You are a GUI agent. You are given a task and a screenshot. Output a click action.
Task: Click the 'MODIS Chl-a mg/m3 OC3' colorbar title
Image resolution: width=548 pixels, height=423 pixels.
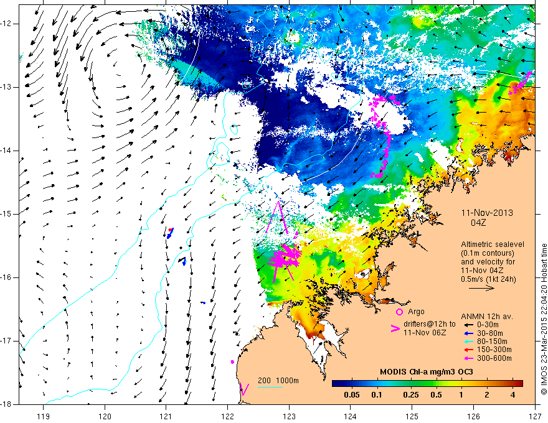[427, 372]
